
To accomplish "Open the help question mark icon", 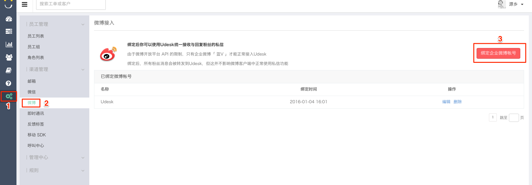I will [x=9, y=83].
